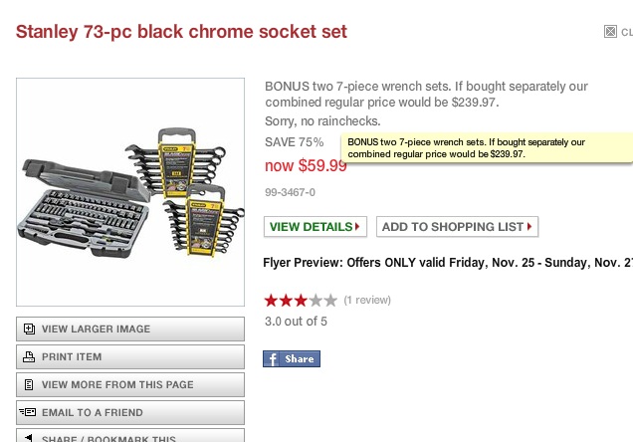The height and width of the screenshot is (442, 633).
Task: Click the View Larger Image magnifier icon
Action: coord(29,330)
